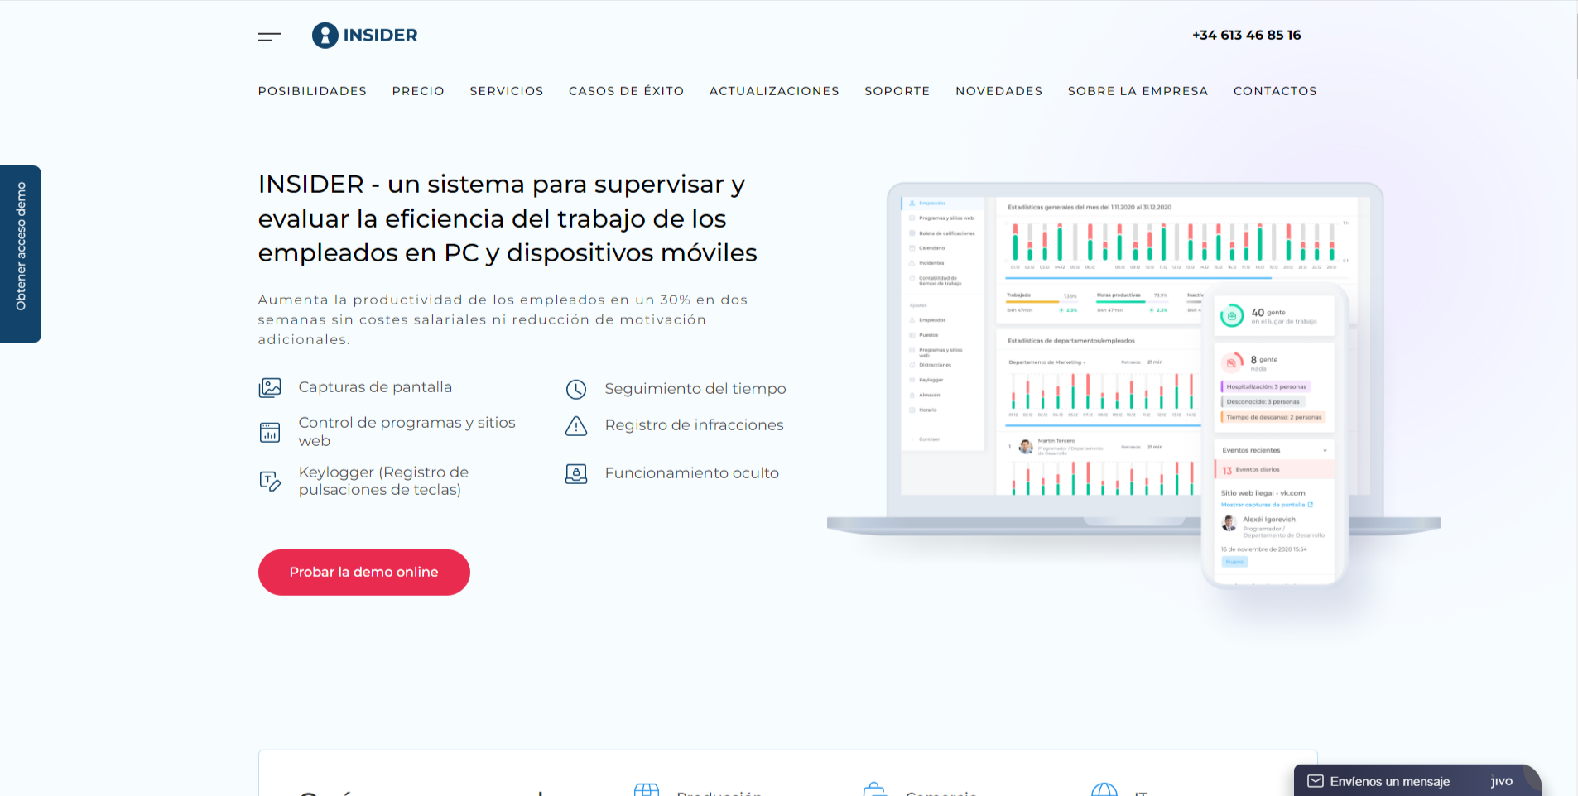Click the Keylogger icon
The width and height of the screenshot is (1578, 796).
coord(270,481)
